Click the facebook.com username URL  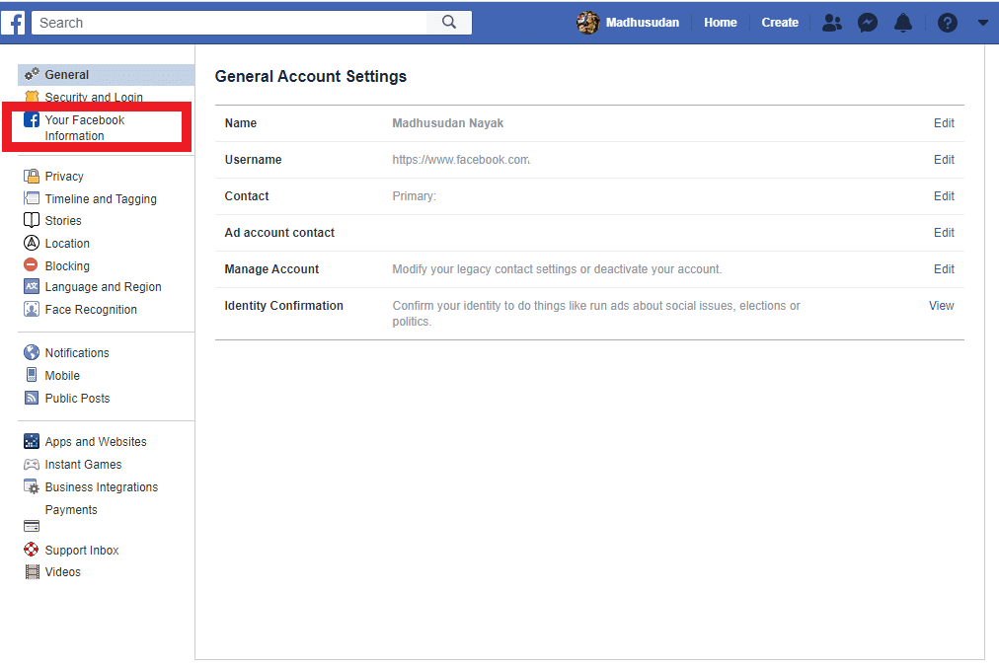[461, 159]
